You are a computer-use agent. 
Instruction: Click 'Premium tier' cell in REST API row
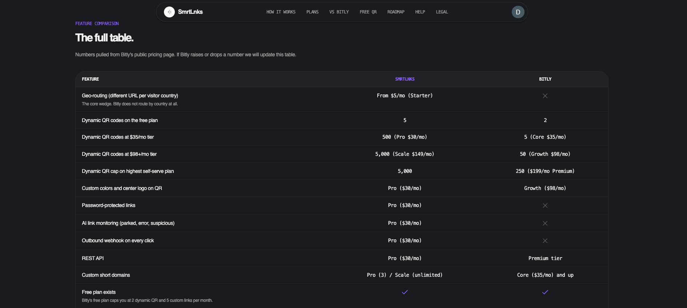point(545,258)
